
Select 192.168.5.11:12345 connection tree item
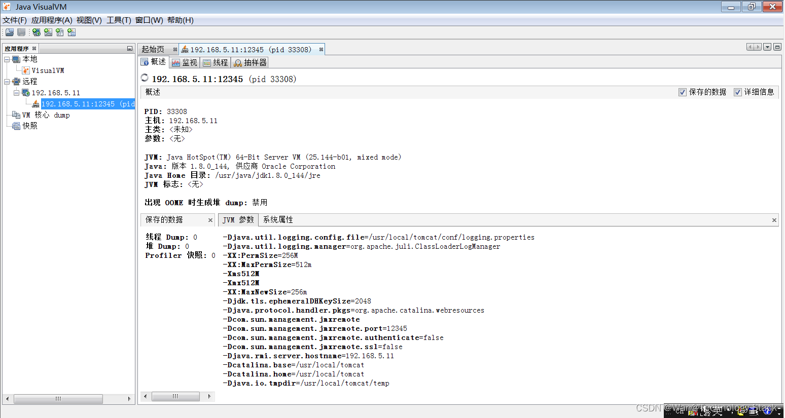click(x=88, y=104)
